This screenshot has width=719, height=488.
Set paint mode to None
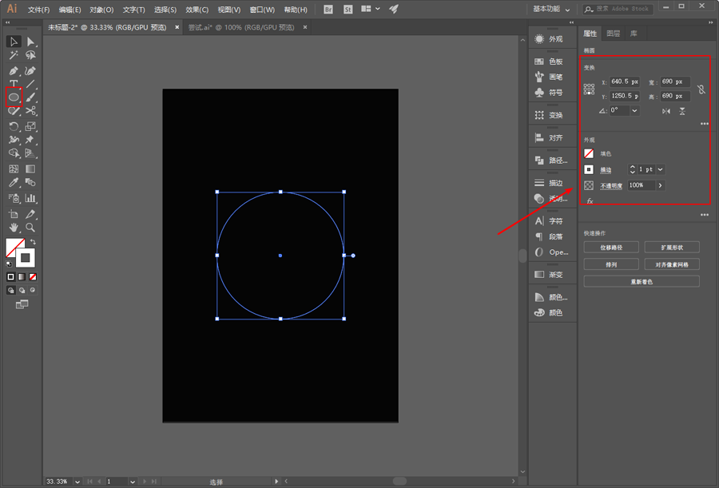pyautogui.click(x=33, y=277)
